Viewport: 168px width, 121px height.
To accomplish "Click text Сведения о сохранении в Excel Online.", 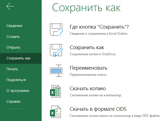I will [99, 34].
